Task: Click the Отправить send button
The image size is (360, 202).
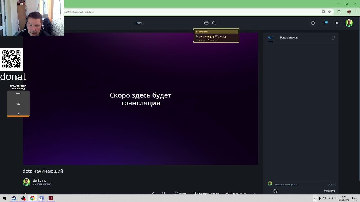Action: click(330, 191)
